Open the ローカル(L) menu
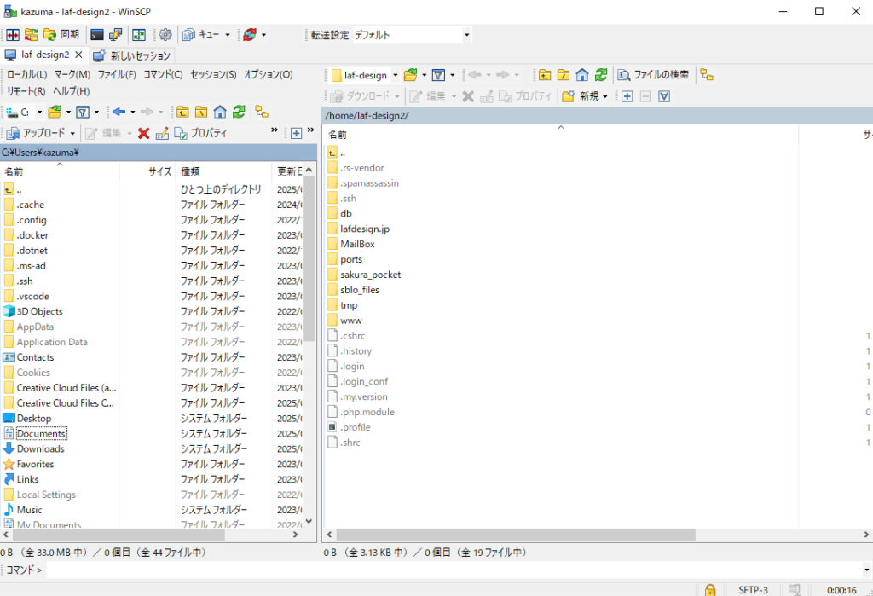 click(x=26, y=75)
